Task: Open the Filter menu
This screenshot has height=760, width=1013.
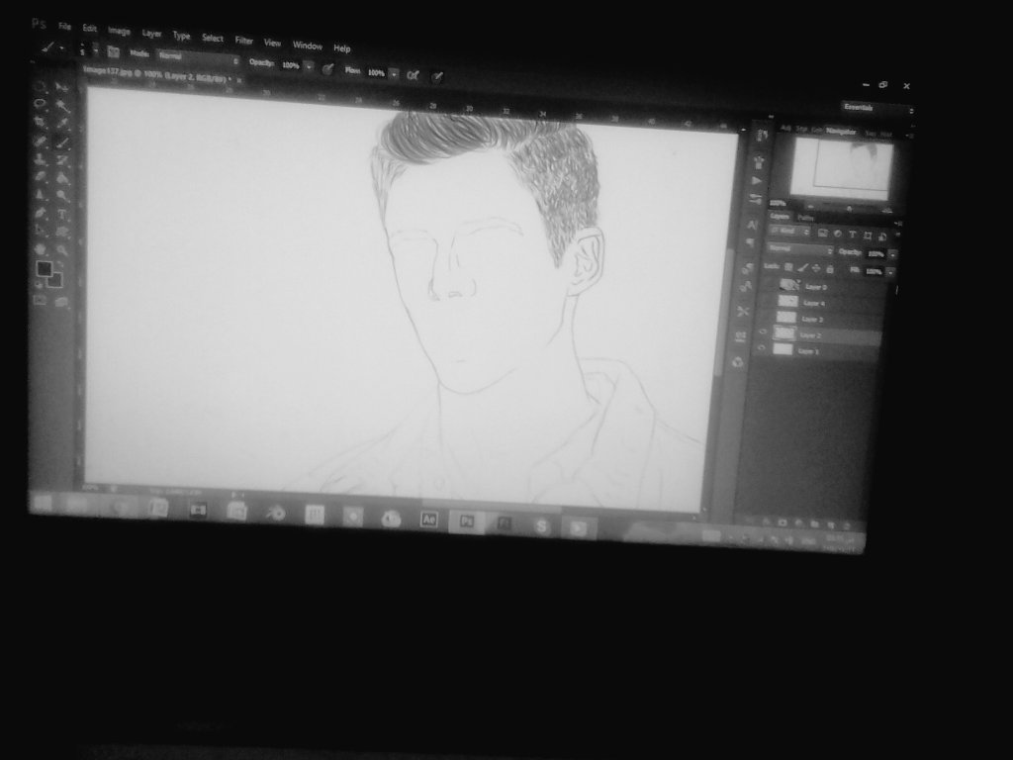Action: [x=242, y=42]
